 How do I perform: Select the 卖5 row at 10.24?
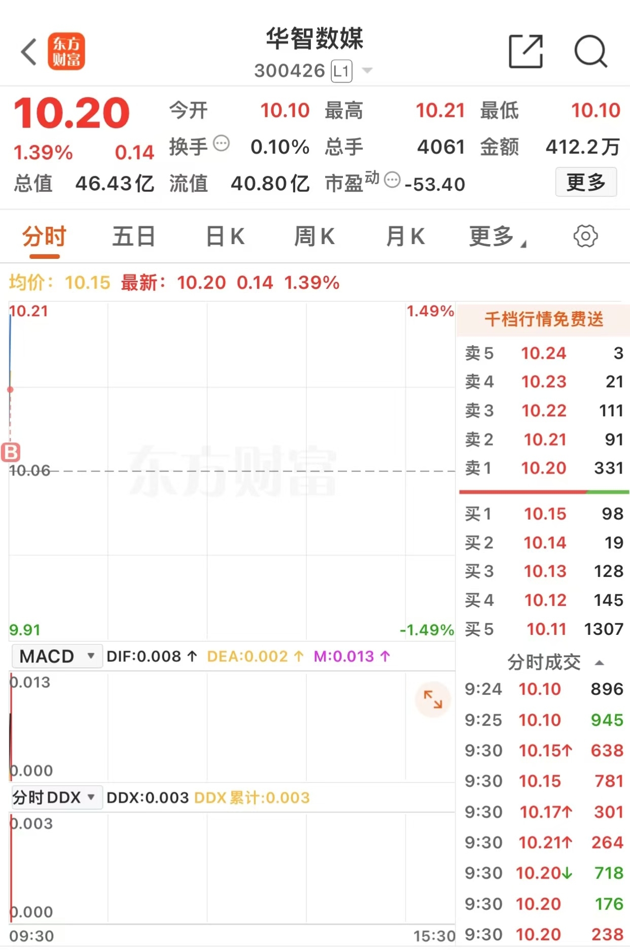pos(544,353)
